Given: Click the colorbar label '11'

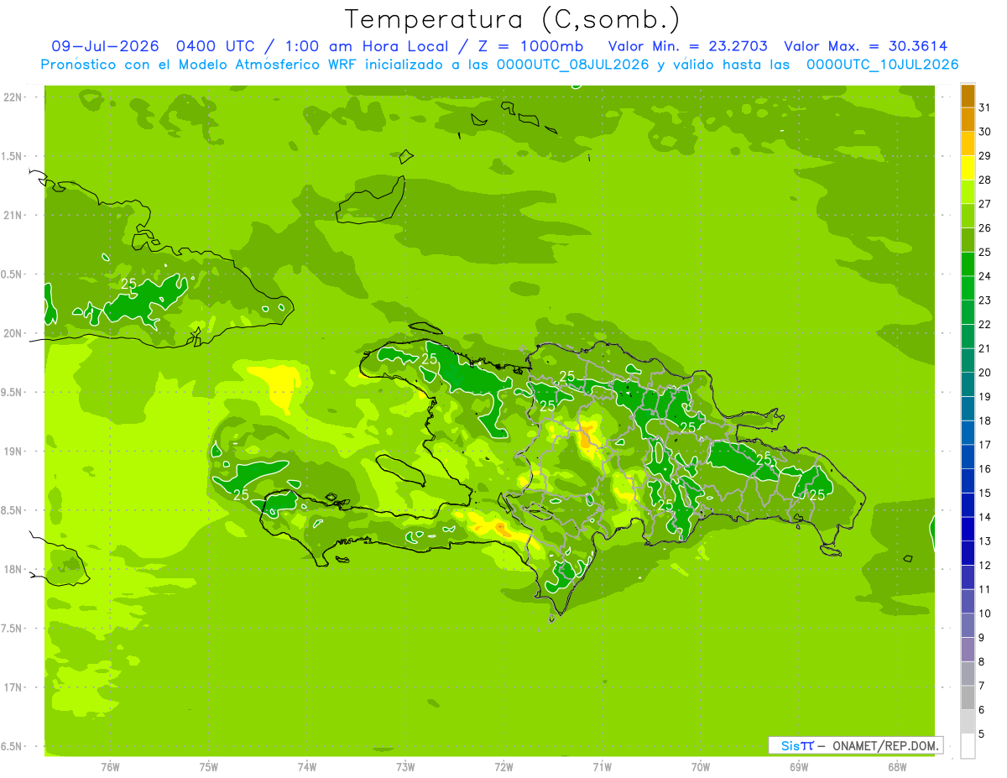Looking at the screenshot, I should 984,589.
